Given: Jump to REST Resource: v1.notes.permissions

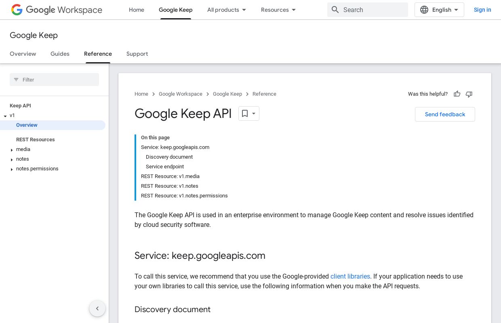Looking at the screenshot, I should pos(184,196).
